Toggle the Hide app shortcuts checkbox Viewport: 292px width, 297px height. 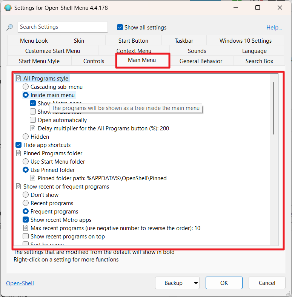pos(18,145)
